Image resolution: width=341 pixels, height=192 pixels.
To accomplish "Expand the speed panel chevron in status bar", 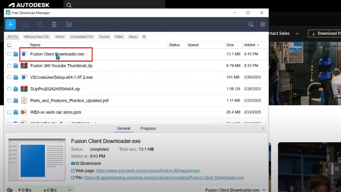I will (70, 190).
